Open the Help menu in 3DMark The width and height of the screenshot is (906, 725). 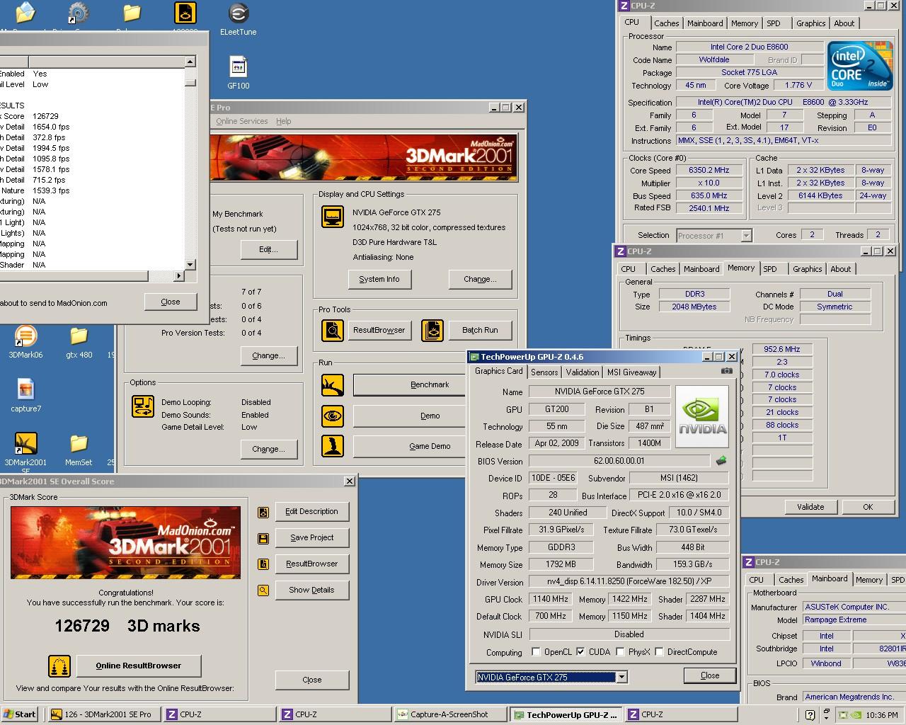pyautogui.click(x=284, y=121)
